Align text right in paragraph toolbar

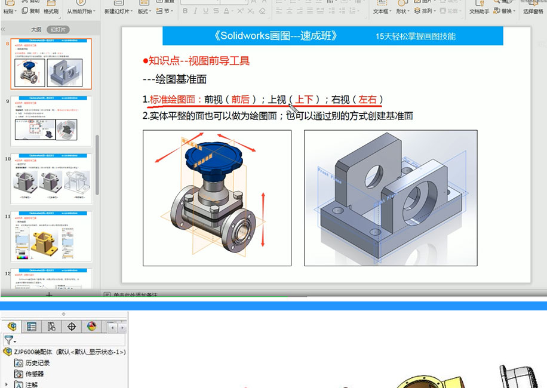pyautogui.click(x=300, y=11)
